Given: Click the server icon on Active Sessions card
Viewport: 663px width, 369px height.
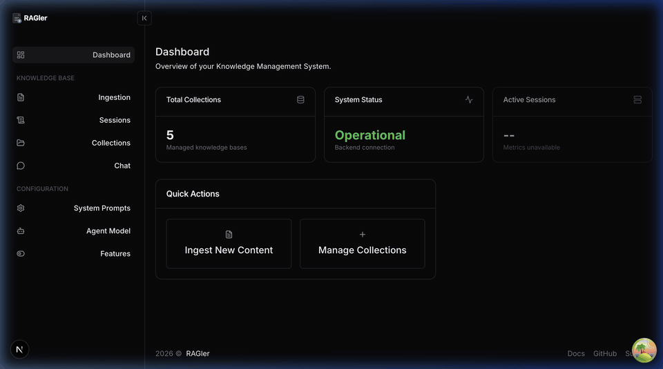Looking at the screenshot, I should 637,99.
